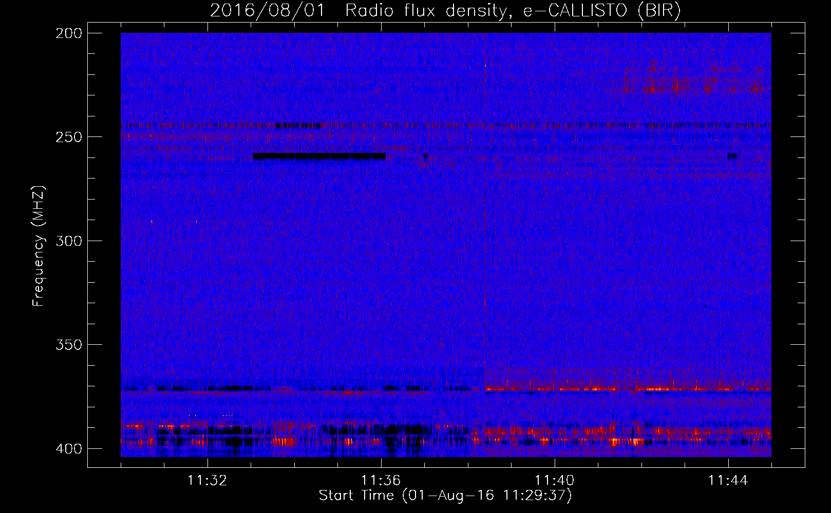Click the 200 frequency tick label

[69, 33]
